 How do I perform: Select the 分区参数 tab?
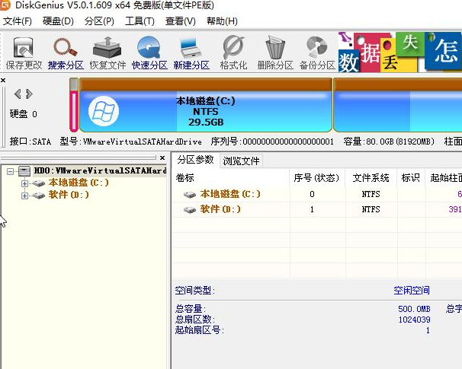click(195, 161)
